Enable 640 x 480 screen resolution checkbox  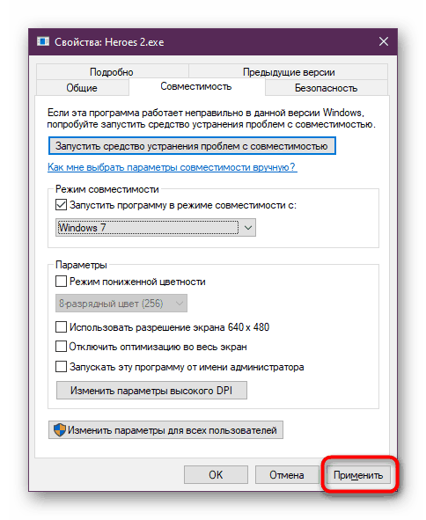click(61, 327)
